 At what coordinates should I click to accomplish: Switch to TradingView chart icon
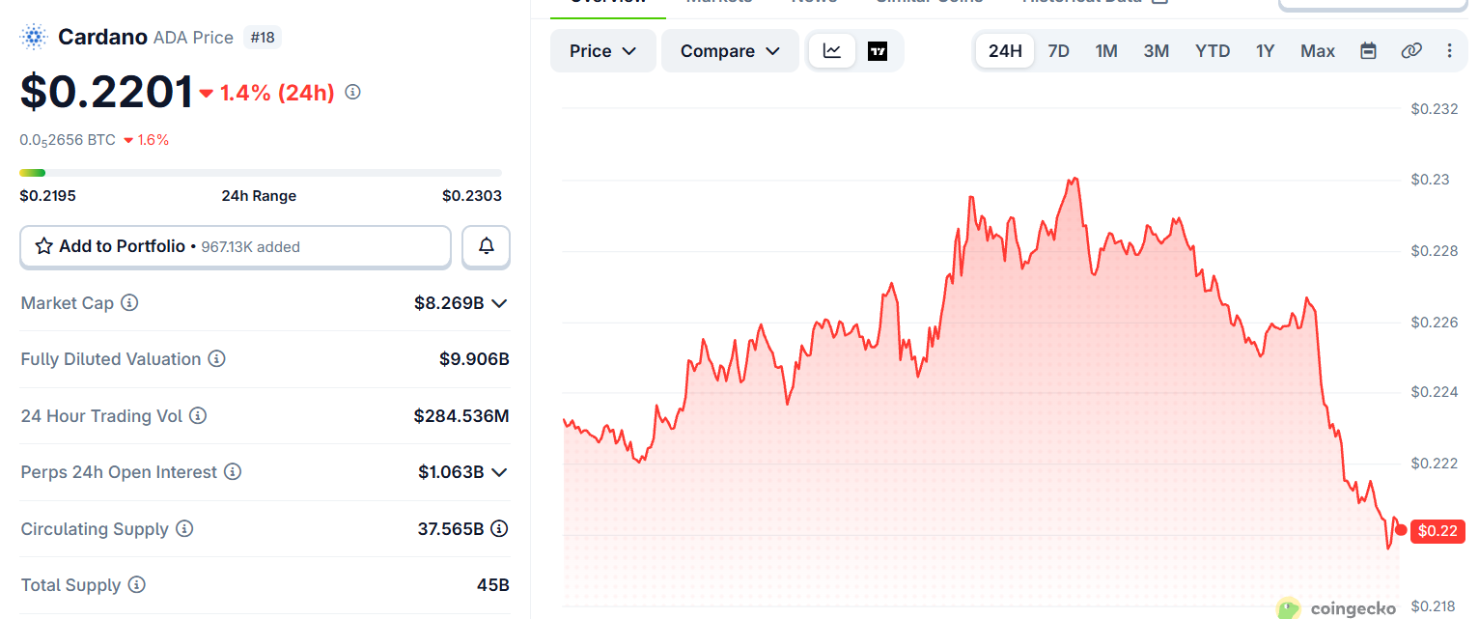pos(877,51)
